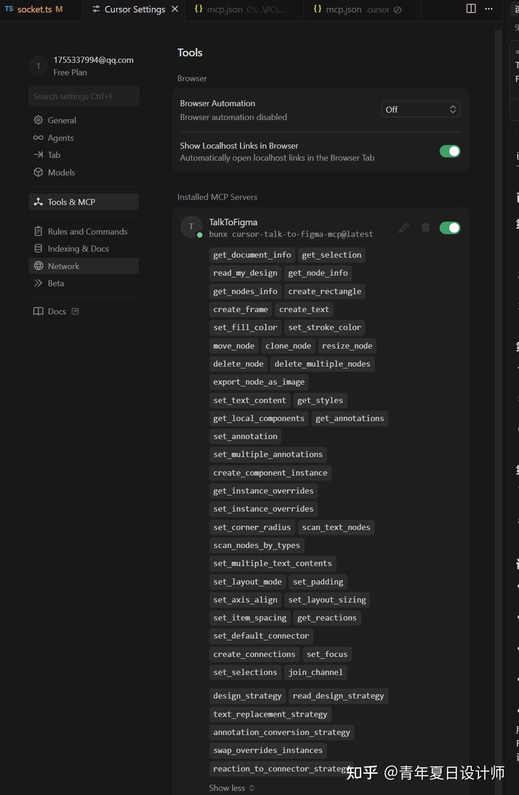Click the account avatar circle
Image resolution: width=519 pixels, height=795 pixels.
point(38,66)
